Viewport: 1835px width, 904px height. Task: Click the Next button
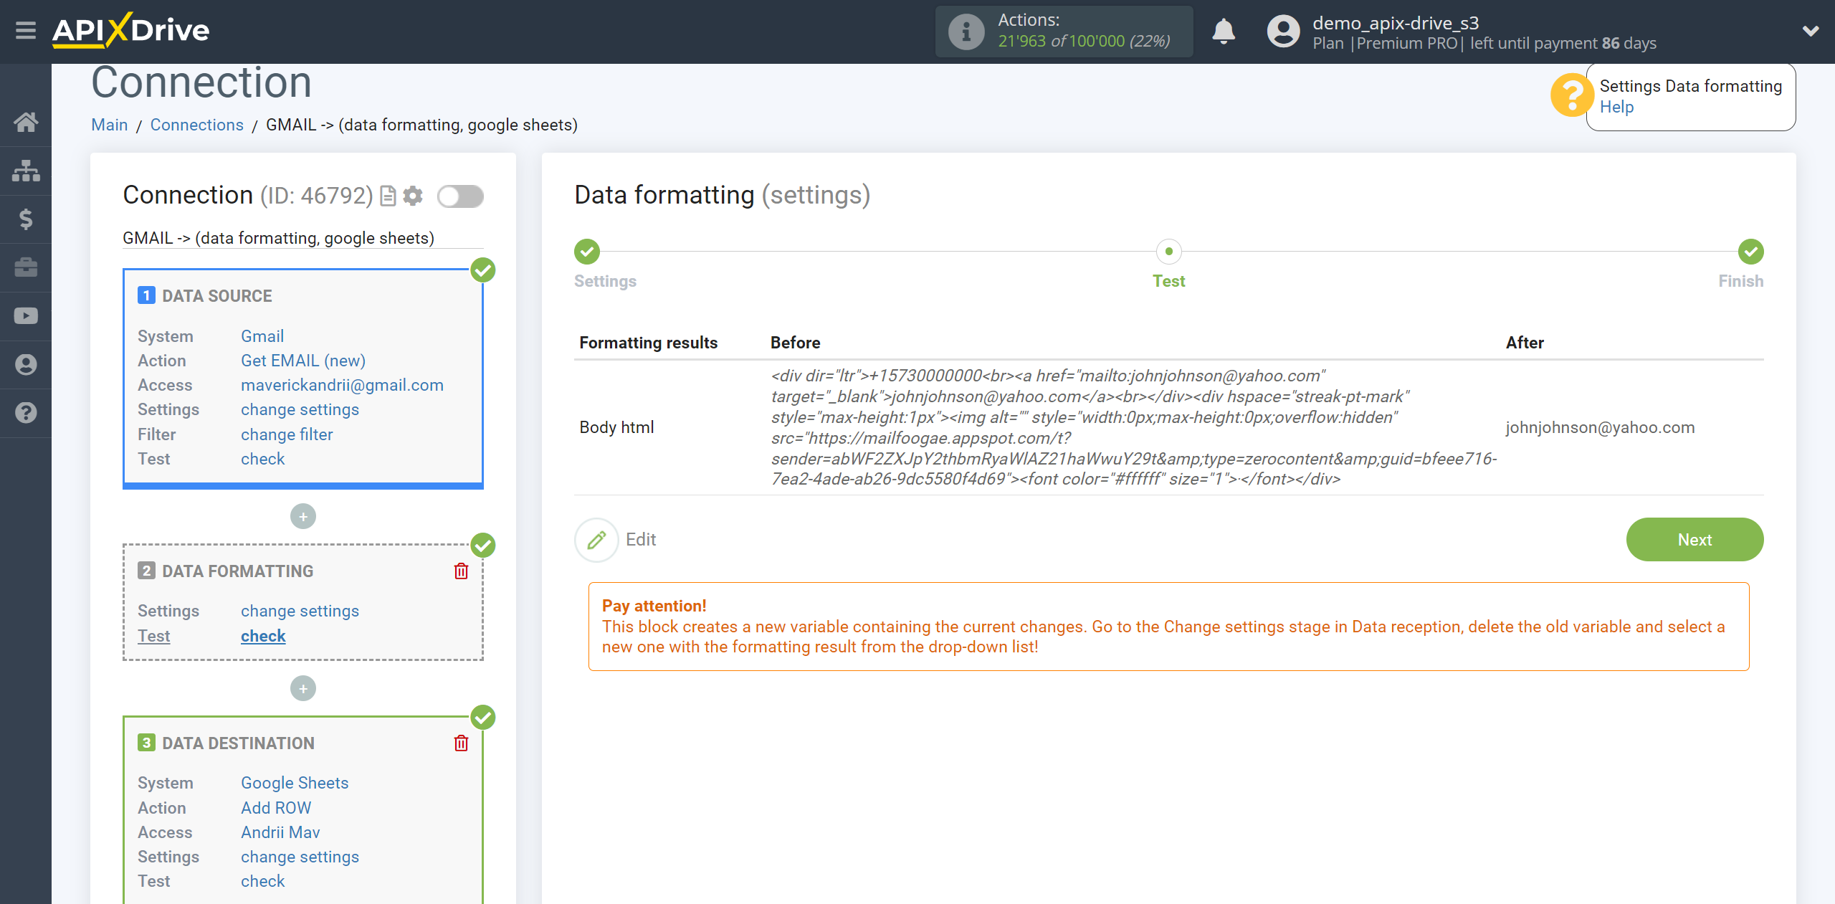[1695, 540]
